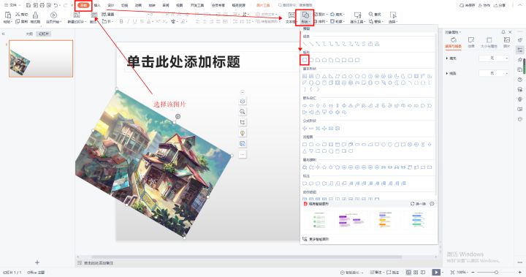Viewport: 526px width, 277px height.
Task: Pick the straight line shape
Action: [305, 44]
